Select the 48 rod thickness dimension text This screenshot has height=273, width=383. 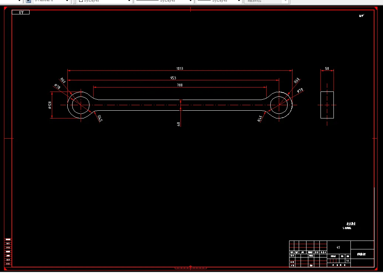click(179, 124)
